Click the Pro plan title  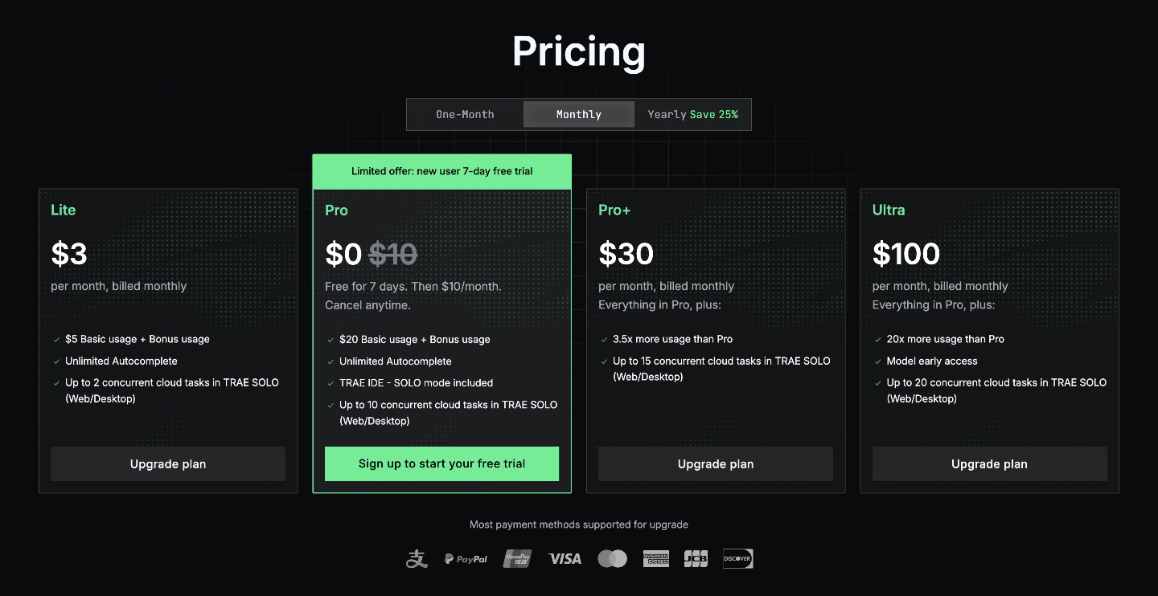tap(336, 210)
